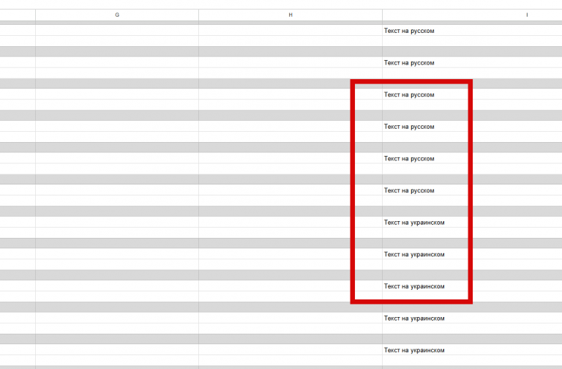Click the second 'Текст на украинском' cell from top
Viewport: 562px width, 369px height.
472,254
